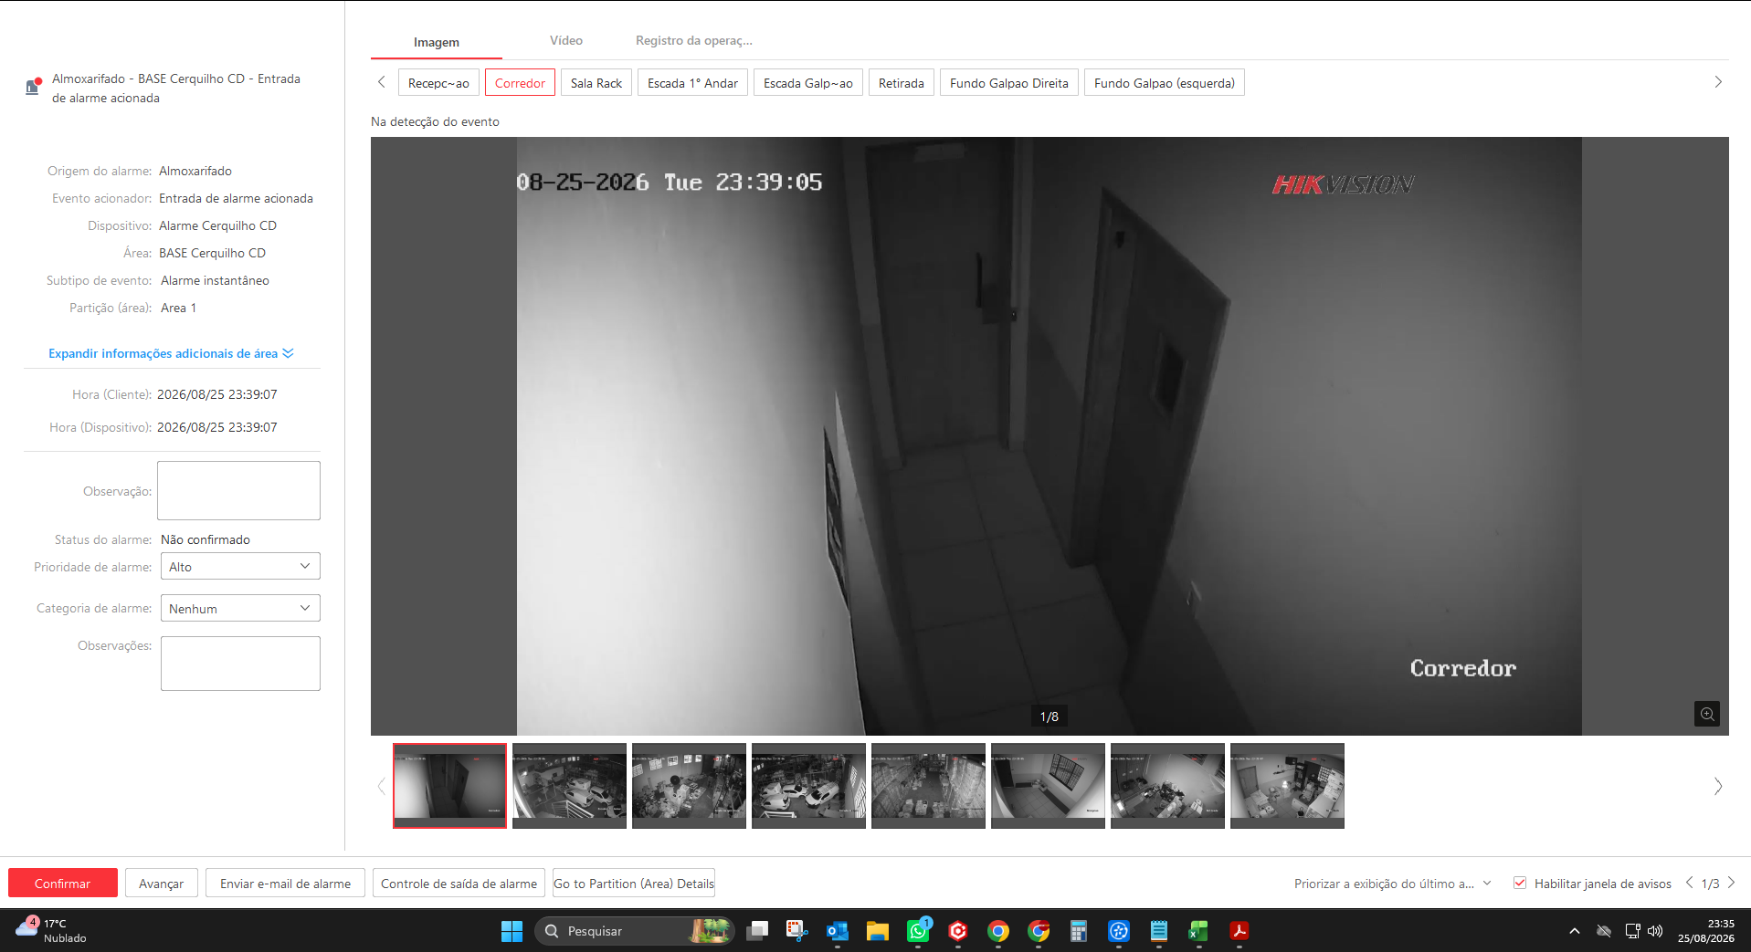Open the Prioridade de alarme dropdown

point(240,566)
